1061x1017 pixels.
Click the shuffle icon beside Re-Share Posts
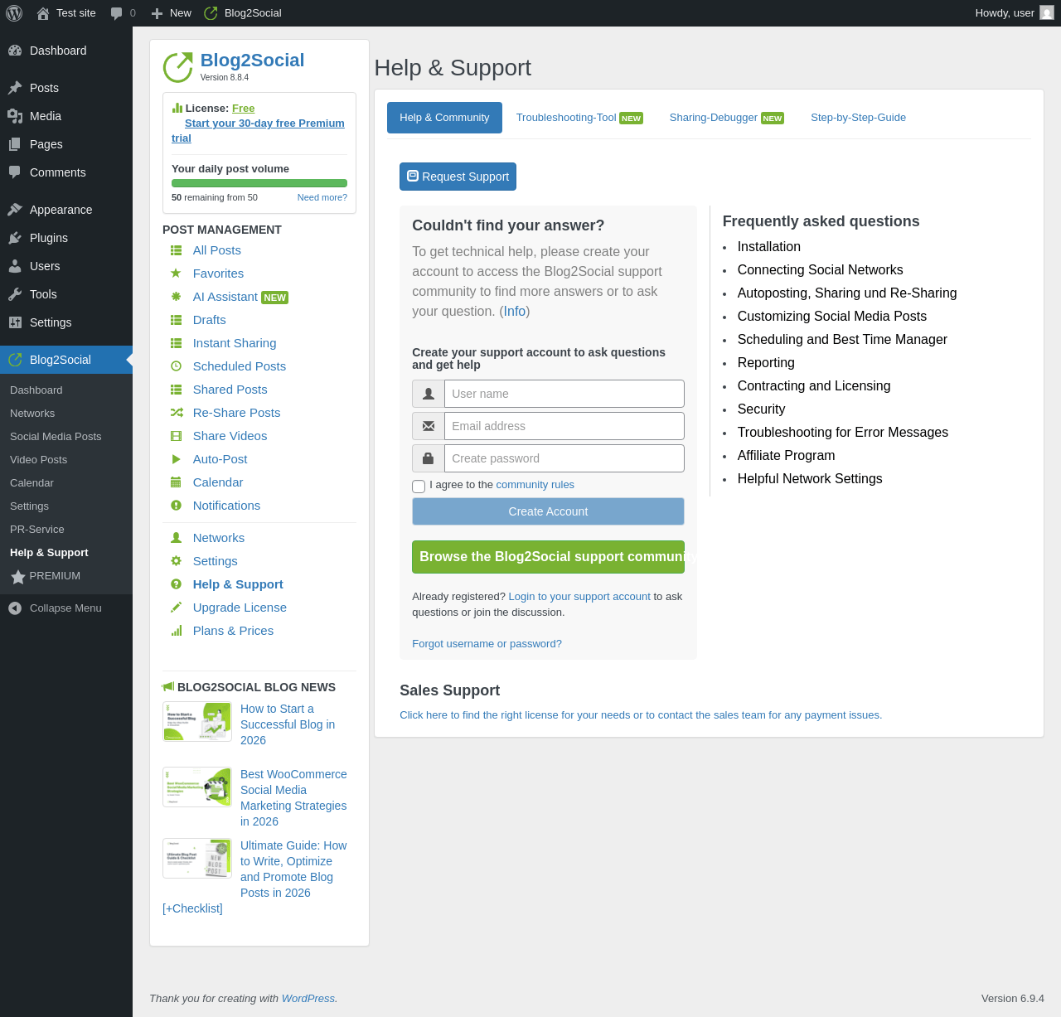pos(177,413)
